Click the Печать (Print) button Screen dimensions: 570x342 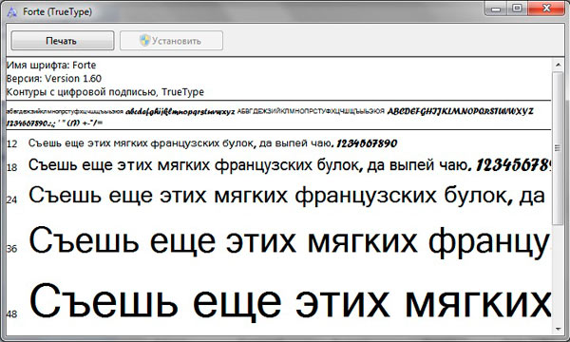(62, 40)
